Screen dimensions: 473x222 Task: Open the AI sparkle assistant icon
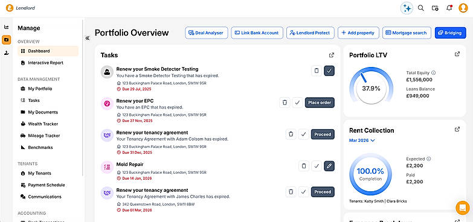click(x=407, y=8)
